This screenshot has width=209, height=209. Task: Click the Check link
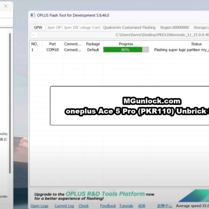coord(84,206)
